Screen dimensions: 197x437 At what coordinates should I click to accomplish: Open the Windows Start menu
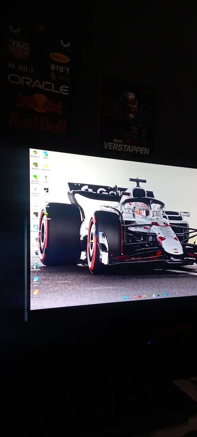(125, 298)
